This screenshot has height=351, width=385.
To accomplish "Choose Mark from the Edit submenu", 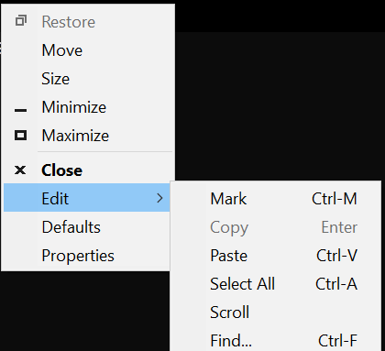I will click(276, 199).
